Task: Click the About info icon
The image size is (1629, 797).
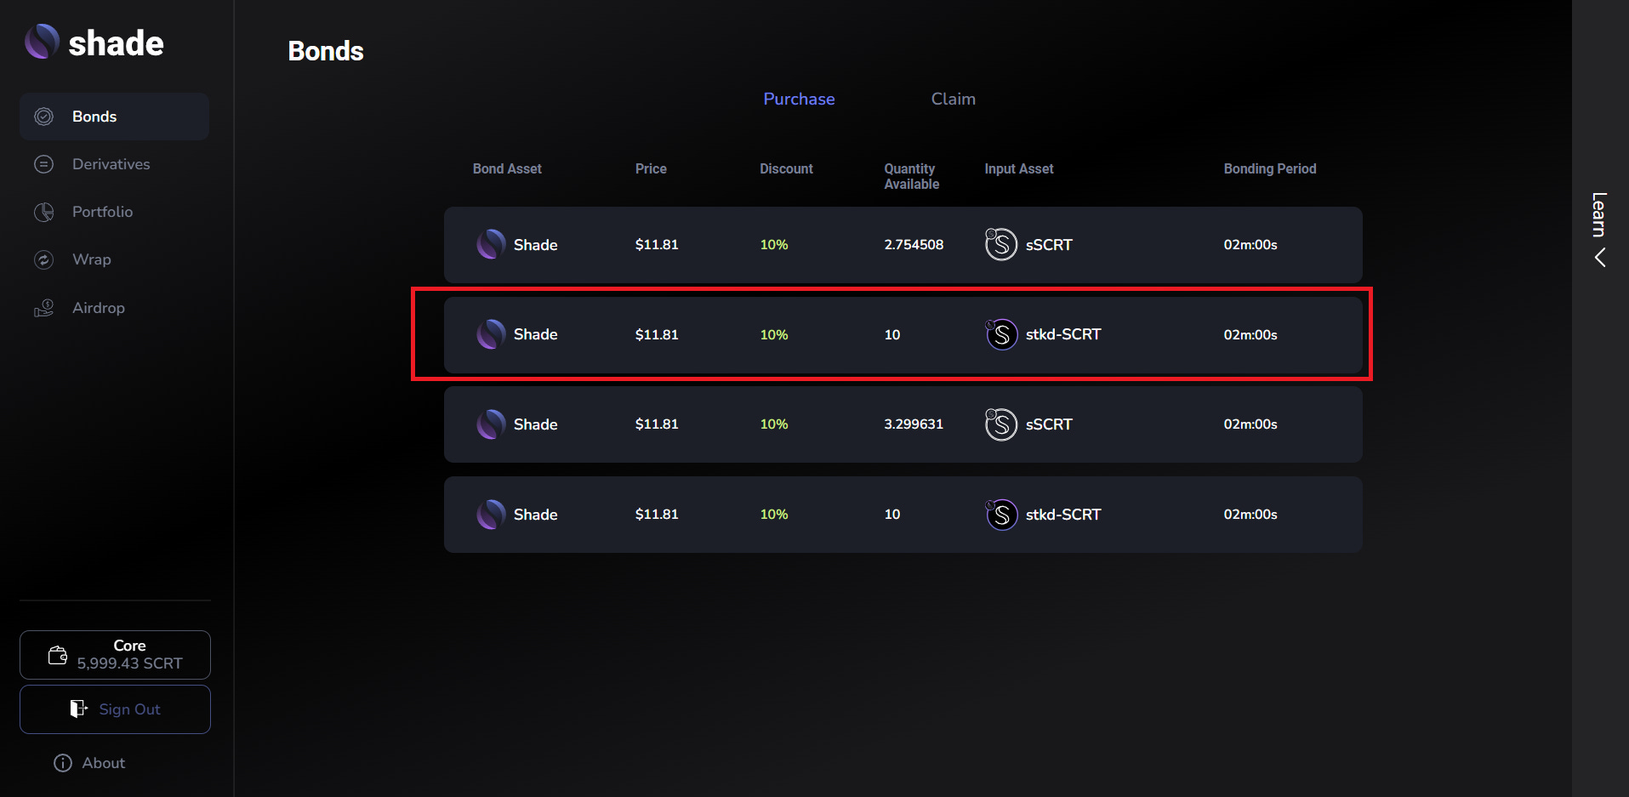Action: 63,763
